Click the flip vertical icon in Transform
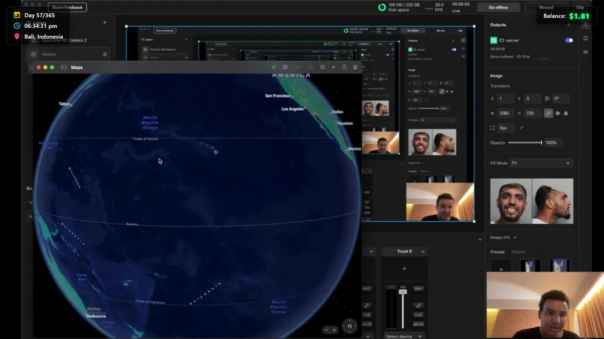 566,113
